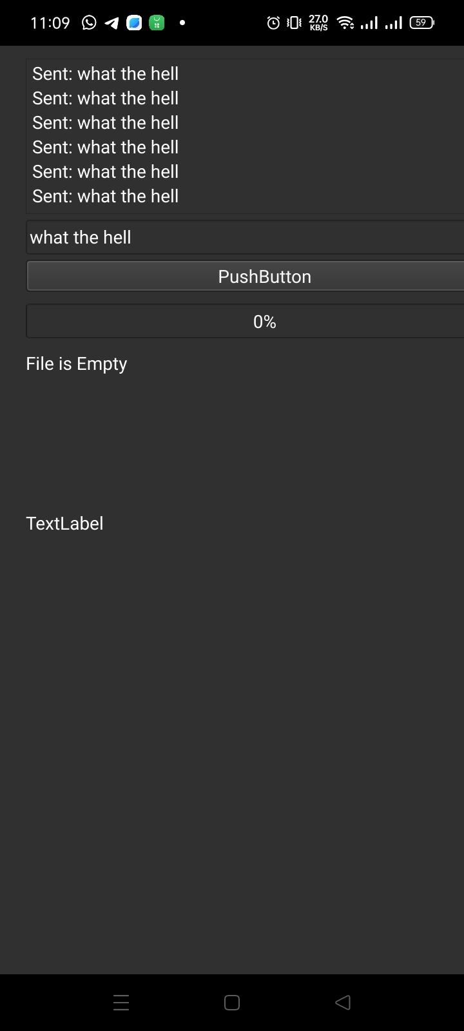The height and width of the screenshot is (1031, 464).
Task: Click the last 'Sent: what the hell' line
Action: [106, 197]
